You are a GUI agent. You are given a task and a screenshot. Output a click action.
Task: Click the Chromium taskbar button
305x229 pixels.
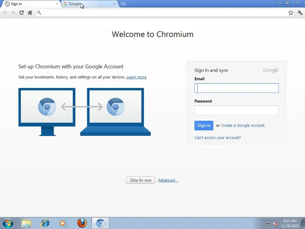click(x=100, y=223)
